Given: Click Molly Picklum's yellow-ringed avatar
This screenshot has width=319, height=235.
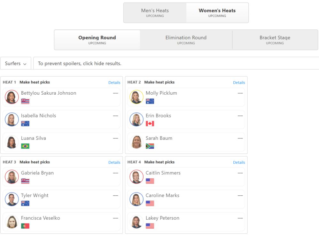Looking at the screenshot, I should click(x=136, y=97).
